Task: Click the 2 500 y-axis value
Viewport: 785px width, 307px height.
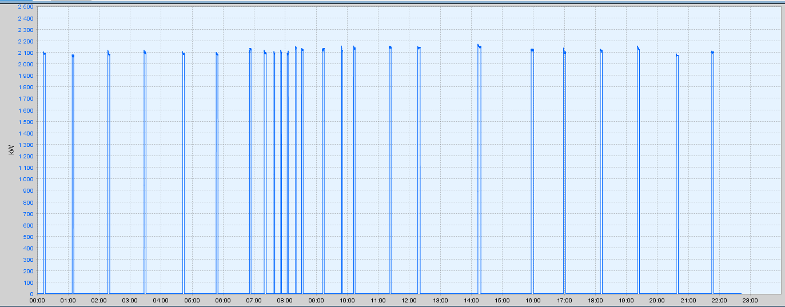Action: click(26, 7)
